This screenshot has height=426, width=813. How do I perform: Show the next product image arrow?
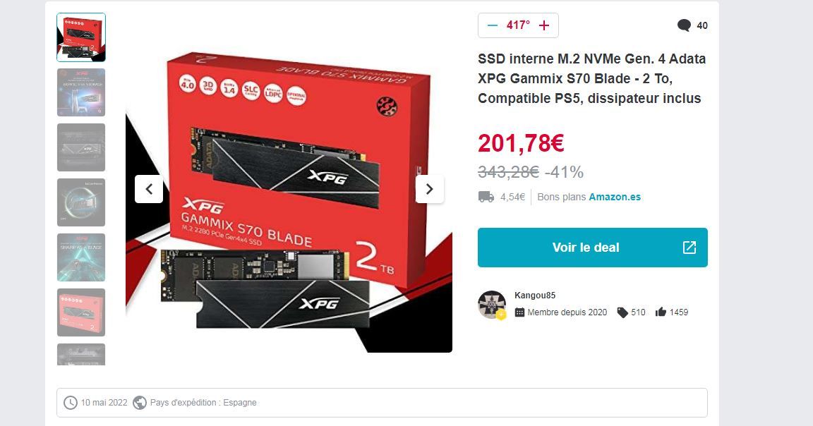[429, 189]
